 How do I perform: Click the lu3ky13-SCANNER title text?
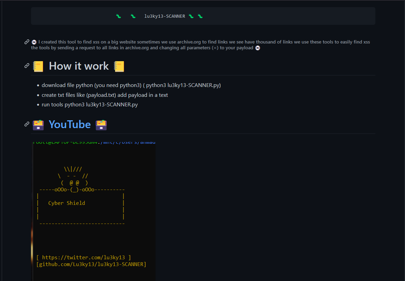165,16
